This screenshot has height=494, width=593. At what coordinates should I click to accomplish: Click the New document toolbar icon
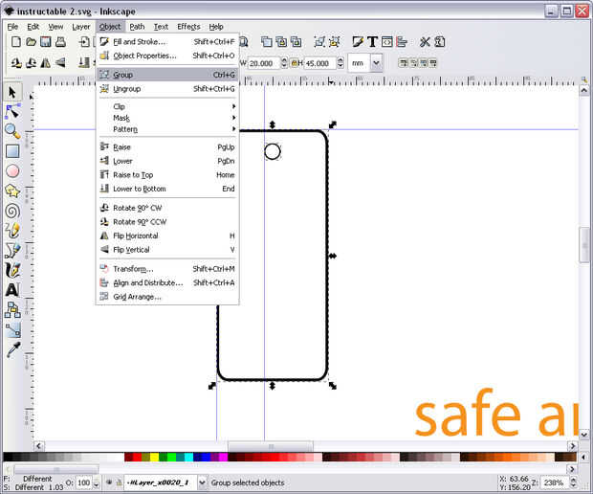click(x=16, y=41)
